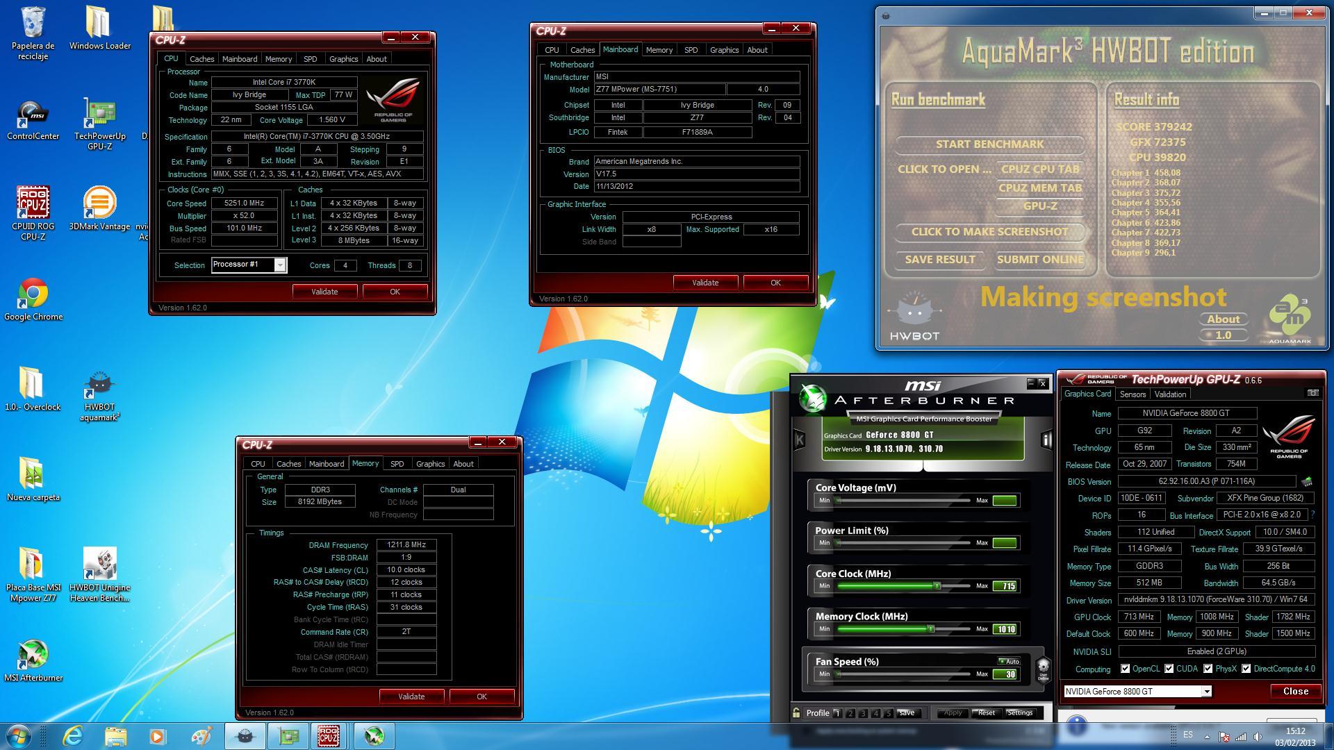Open Graphics tab in CPU-Z Mainboard window
This screenshot has height=750, width=1334.
pos(724,50)
